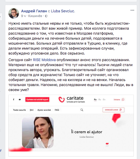
Task: Click the woman's portrait thumbnail
Action: click(x=38, y=132)
